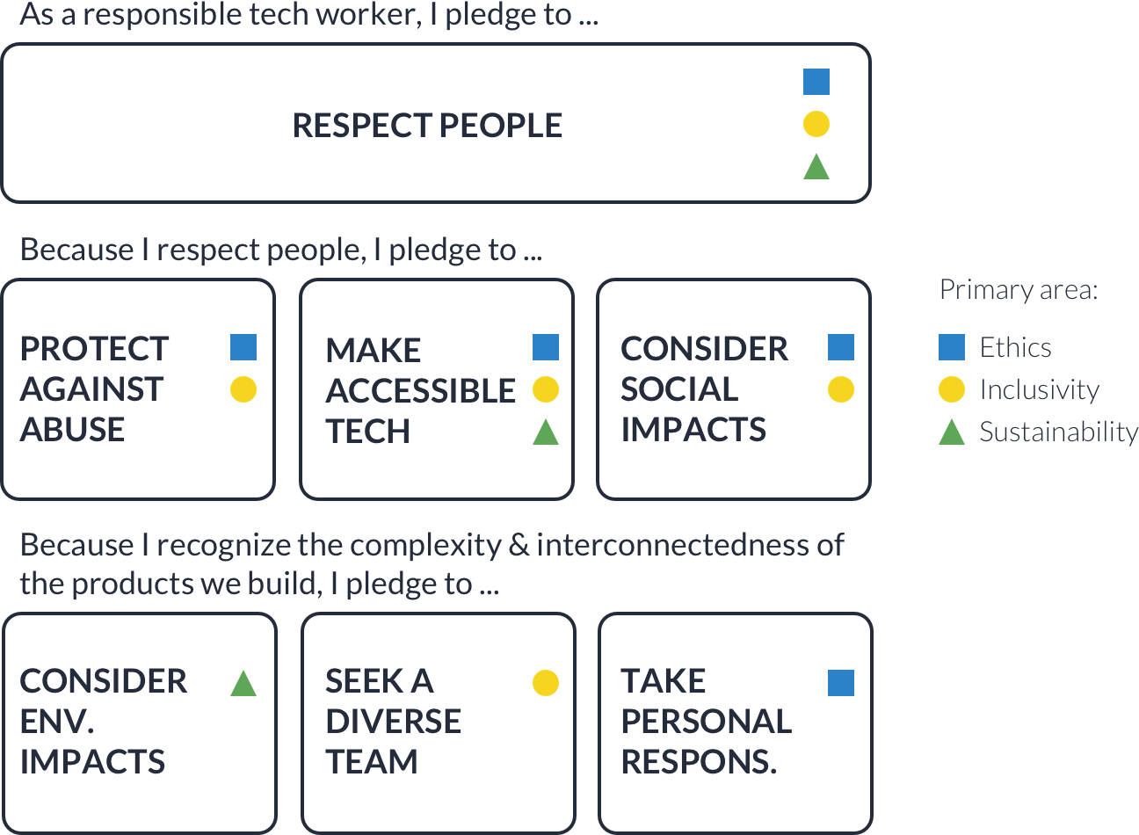
Task: Click blue square in Consider Social Impacts card
Action: [841, 347]
